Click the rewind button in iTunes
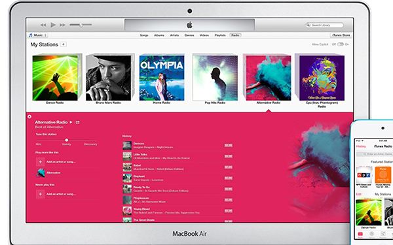The height and width of the screenshot is (245, 393). point(43,25)
